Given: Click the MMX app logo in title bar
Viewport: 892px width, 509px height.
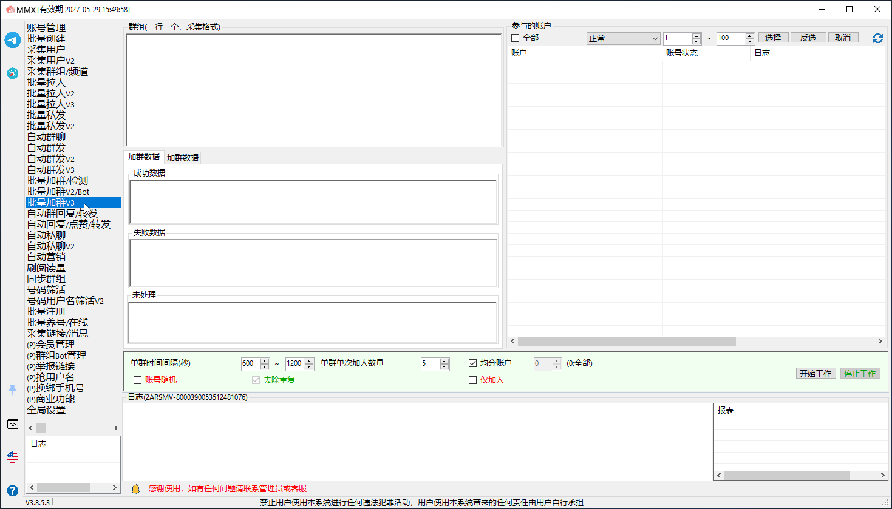Looking at the screenshot, I should tap(10, 9).
